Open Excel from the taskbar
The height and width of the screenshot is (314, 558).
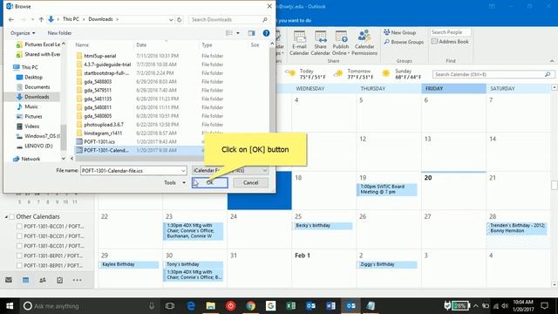[x=290, y=306]
